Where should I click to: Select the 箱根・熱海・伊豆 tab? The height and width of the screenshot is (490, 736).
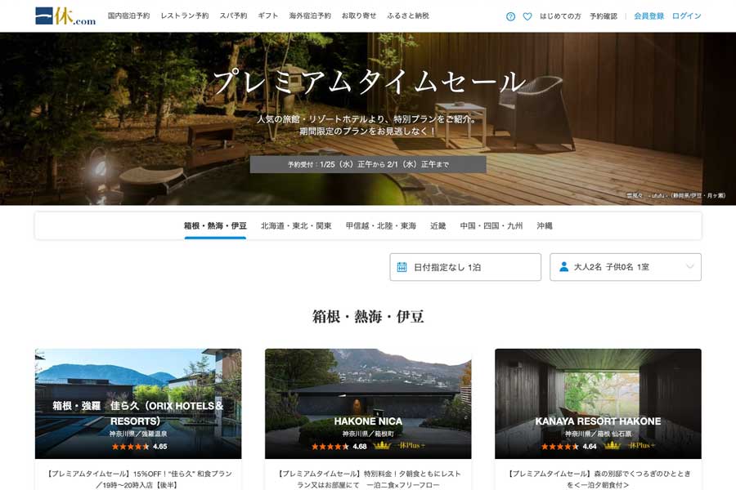coord(215,226)
